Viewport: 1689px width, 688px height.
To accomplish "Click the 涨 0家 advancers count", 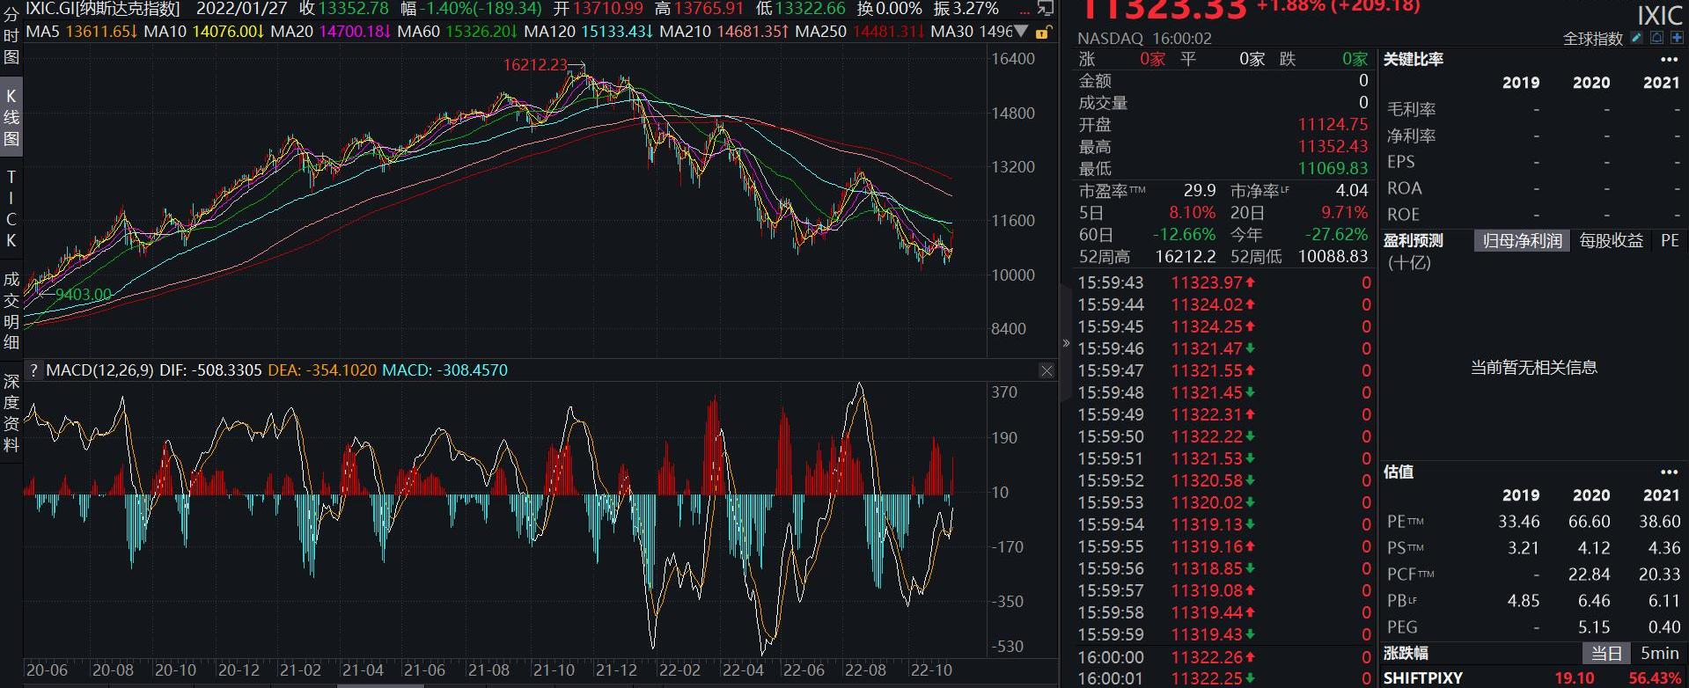I will pos(1151,59).
